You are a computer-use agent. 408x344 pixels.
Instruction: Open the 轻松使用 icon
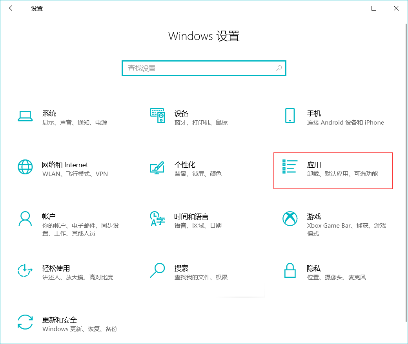25,270
